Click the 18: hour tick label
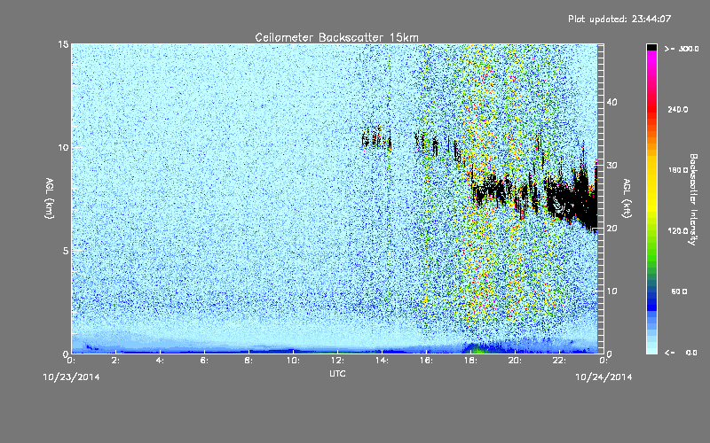This screenshot has height=443, width=710. [x=470, y=361]
